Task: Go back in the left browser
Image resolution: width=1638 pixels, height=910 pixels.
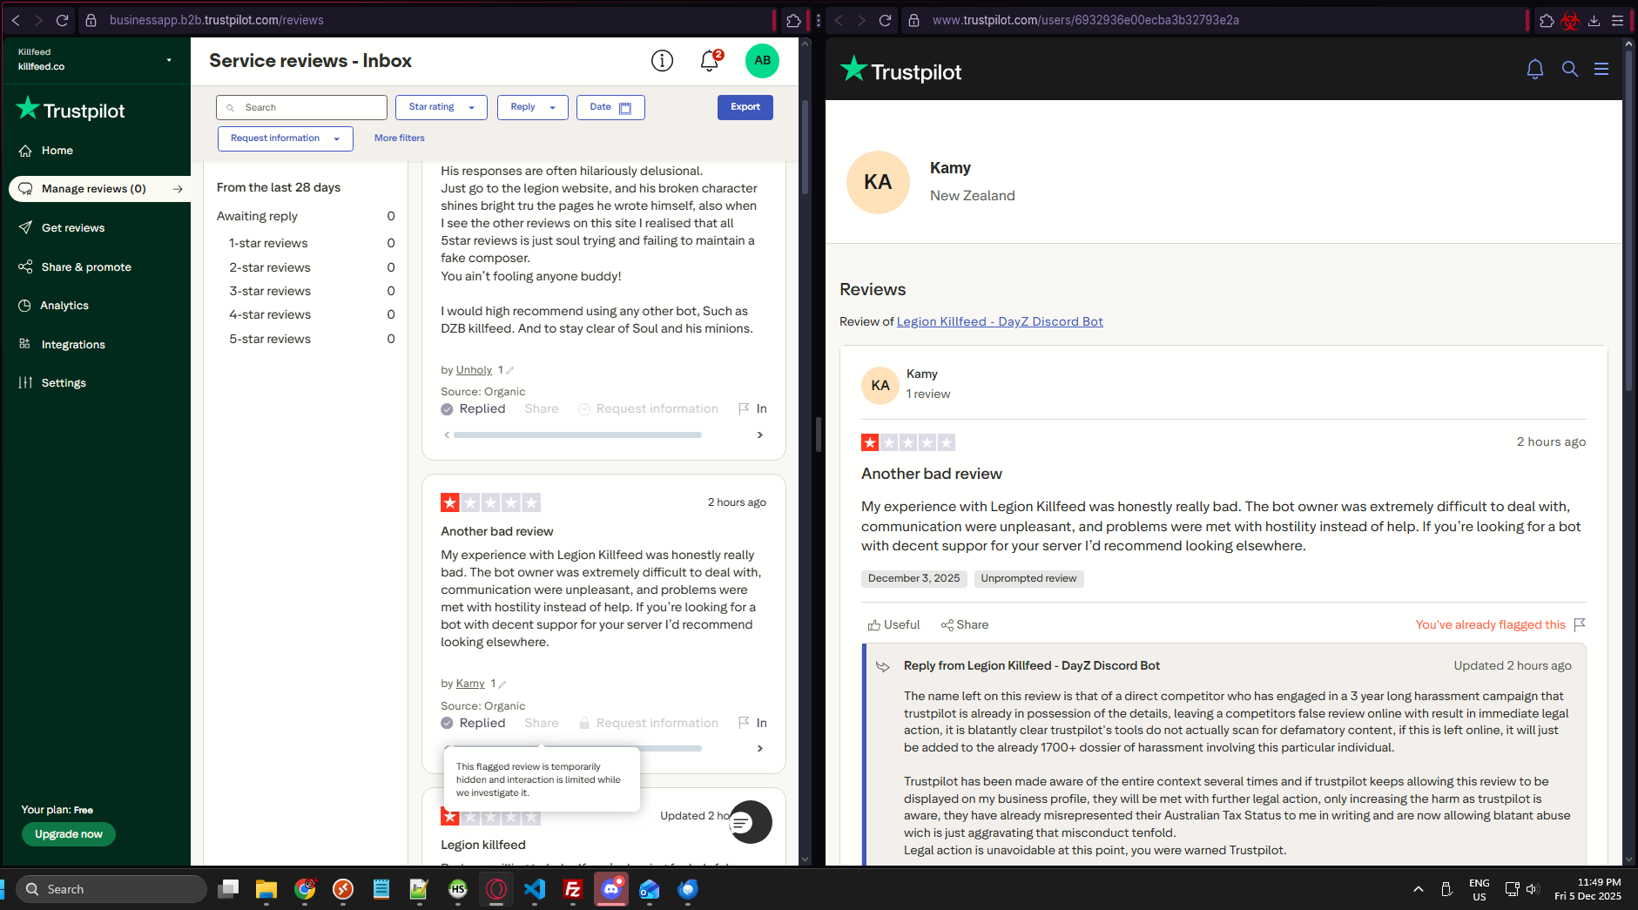Action: coord(16,20)
